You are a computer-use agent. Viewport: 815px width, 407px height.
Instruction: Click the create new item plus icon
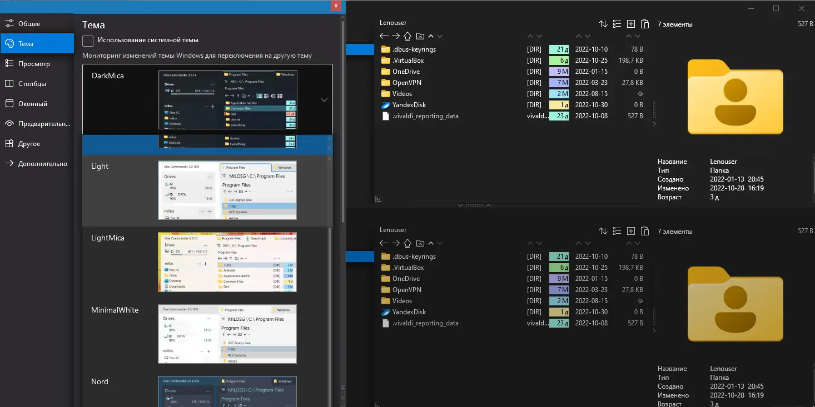click(630, 24)
